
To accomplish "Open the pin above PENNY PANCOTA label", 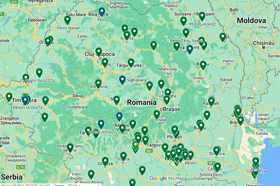I will tap(39, 73).
